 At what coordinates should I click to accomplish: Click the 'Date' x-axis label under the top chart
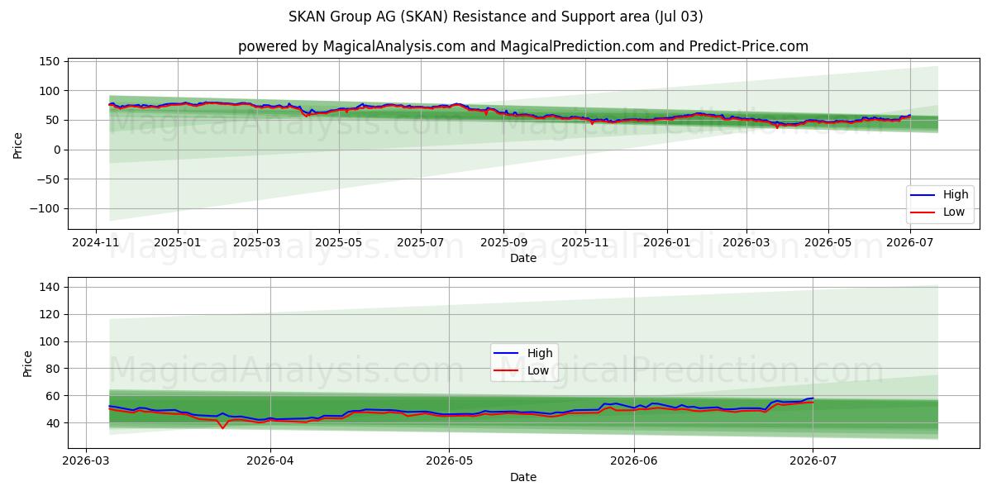tap(523, 258)
